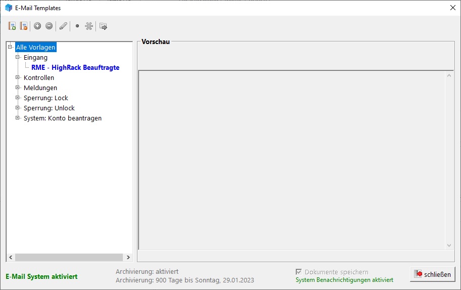Select System: Konto beantragen entry
This screenshot has height=290, width=461.
pos(63,118)
